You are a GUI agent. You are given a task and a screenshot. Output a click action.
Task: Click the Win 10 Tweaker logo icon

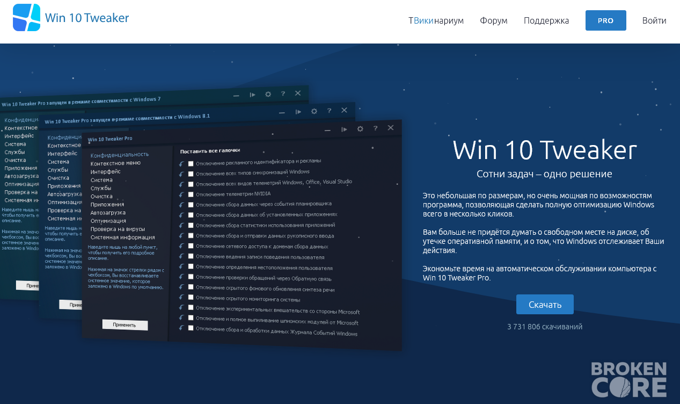point(26,18)
